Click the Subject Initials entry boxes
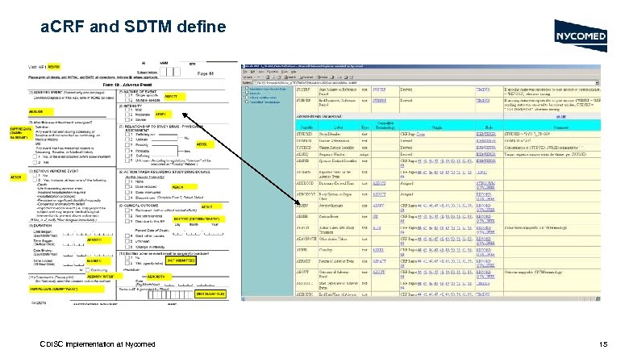629x354 pixels. [x=169, y=72]
